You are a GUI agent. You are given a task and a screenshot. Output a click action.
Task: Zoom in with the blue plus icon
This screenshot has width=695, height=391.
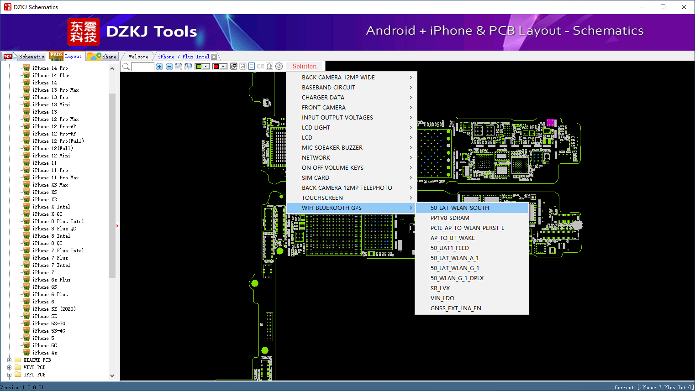tap(159, 67)
